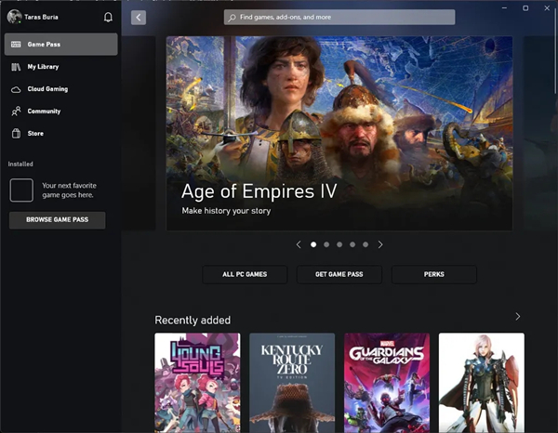Click the Game Pass sidebar icon
Screen dimensions: 558x433
coord(16,45)
